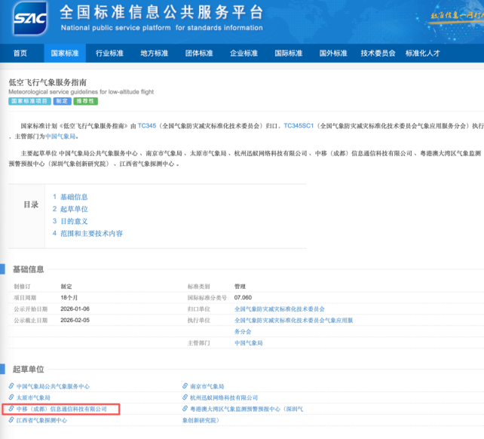This screenshot has width=484, height=439.
Task: Open the TC345 link in description
Action: 147,126
